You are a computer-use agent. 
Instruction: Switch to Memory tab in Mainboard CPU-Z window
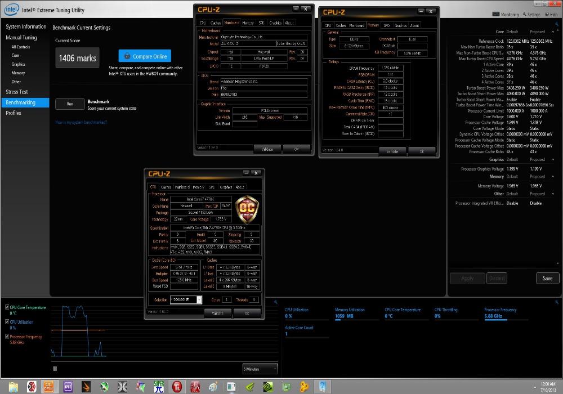click(x=248, y=23)
